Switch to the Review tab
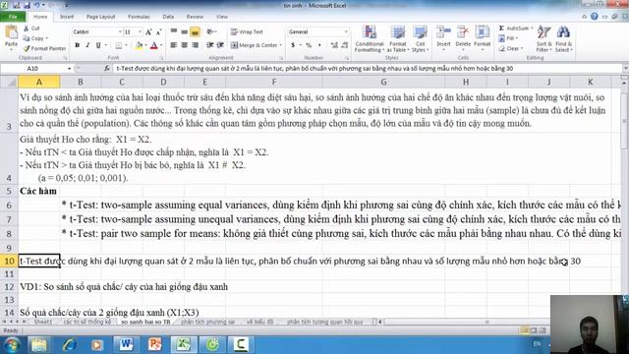This screenshot has height=354, width=629. point(195,17)
